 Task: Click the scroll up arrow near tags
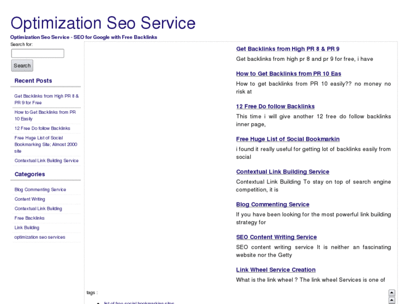392,292
